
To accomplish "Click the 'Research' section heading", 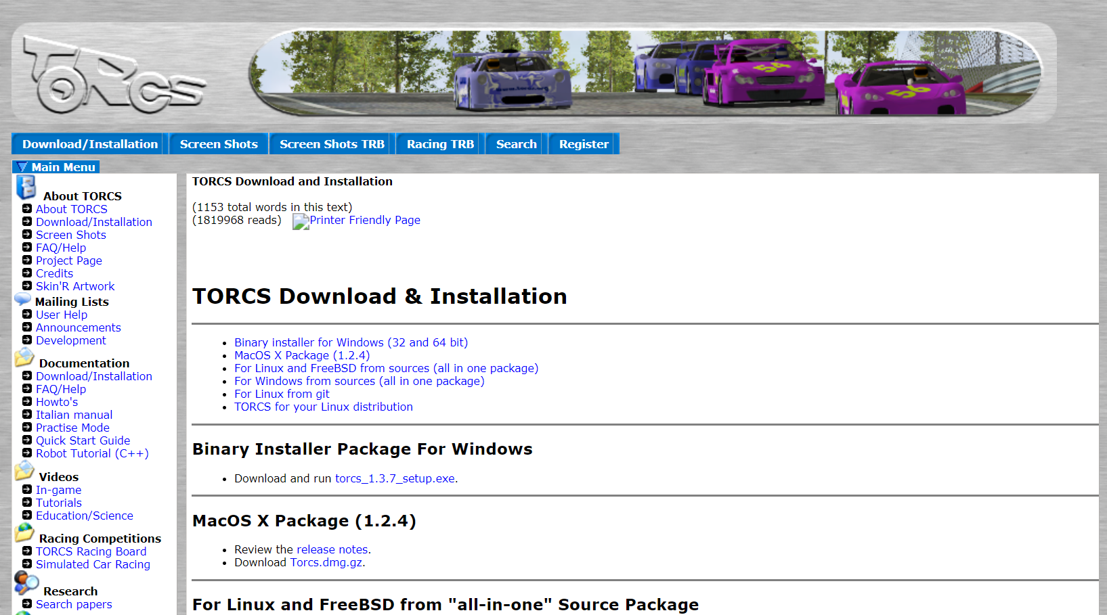I will click(70, 591).
